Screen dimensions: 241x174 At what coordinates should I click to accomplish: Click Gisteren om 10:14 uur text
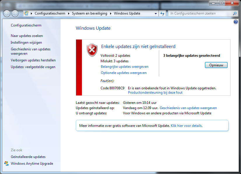click(140, 103)
